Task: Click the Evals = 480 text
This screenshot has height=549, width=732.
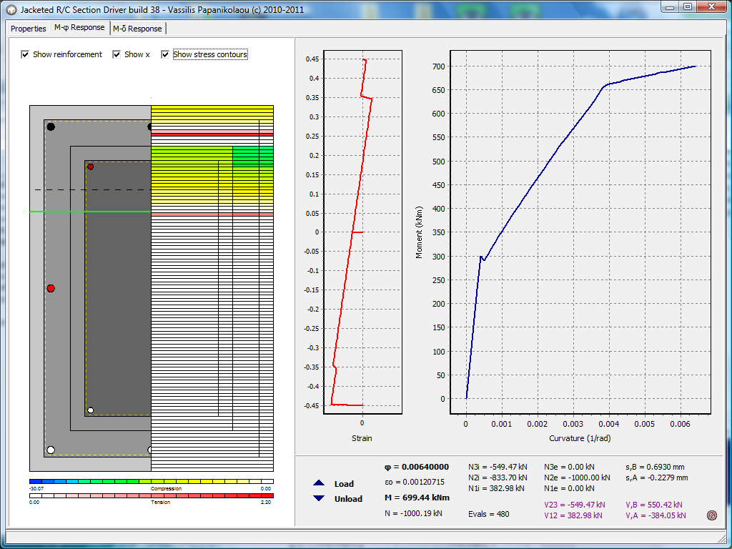Action: click(489, 514)
